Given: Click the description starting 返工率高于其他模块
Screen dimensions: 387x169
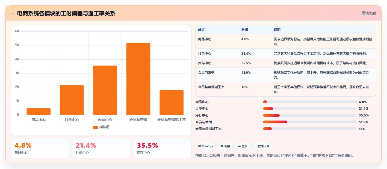Looking at the screenshot, I should click(321, 89).
